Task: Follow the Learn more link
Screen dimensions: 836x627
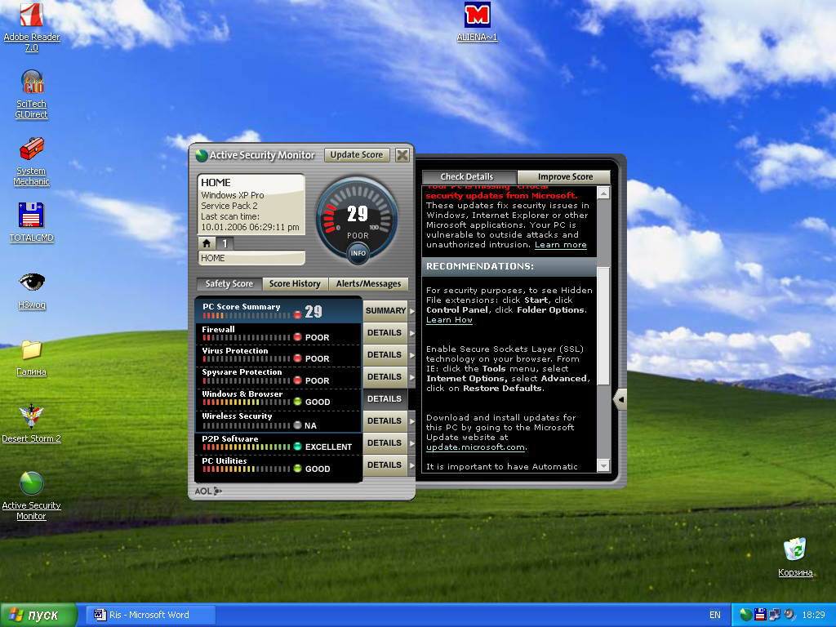Action: 560,245
